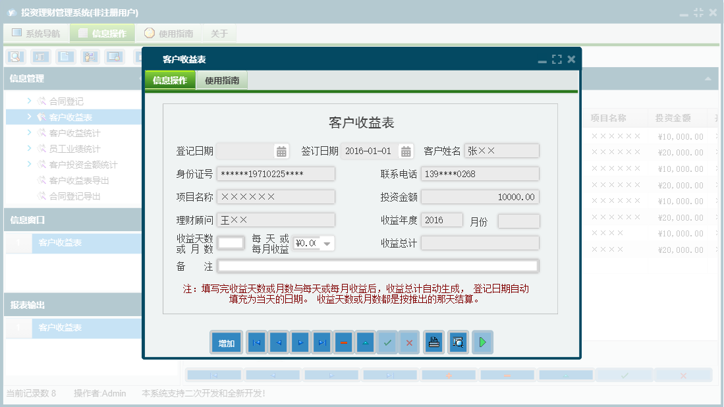Move to the next record
Screen dimensions: 724x407
tap(300, 342)
